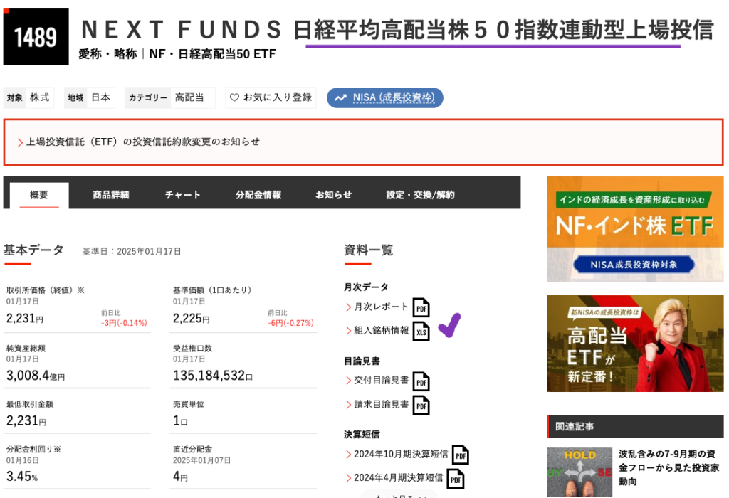Click 売買単位 value 1口
729x498 pixels.
tap(180, 421)
